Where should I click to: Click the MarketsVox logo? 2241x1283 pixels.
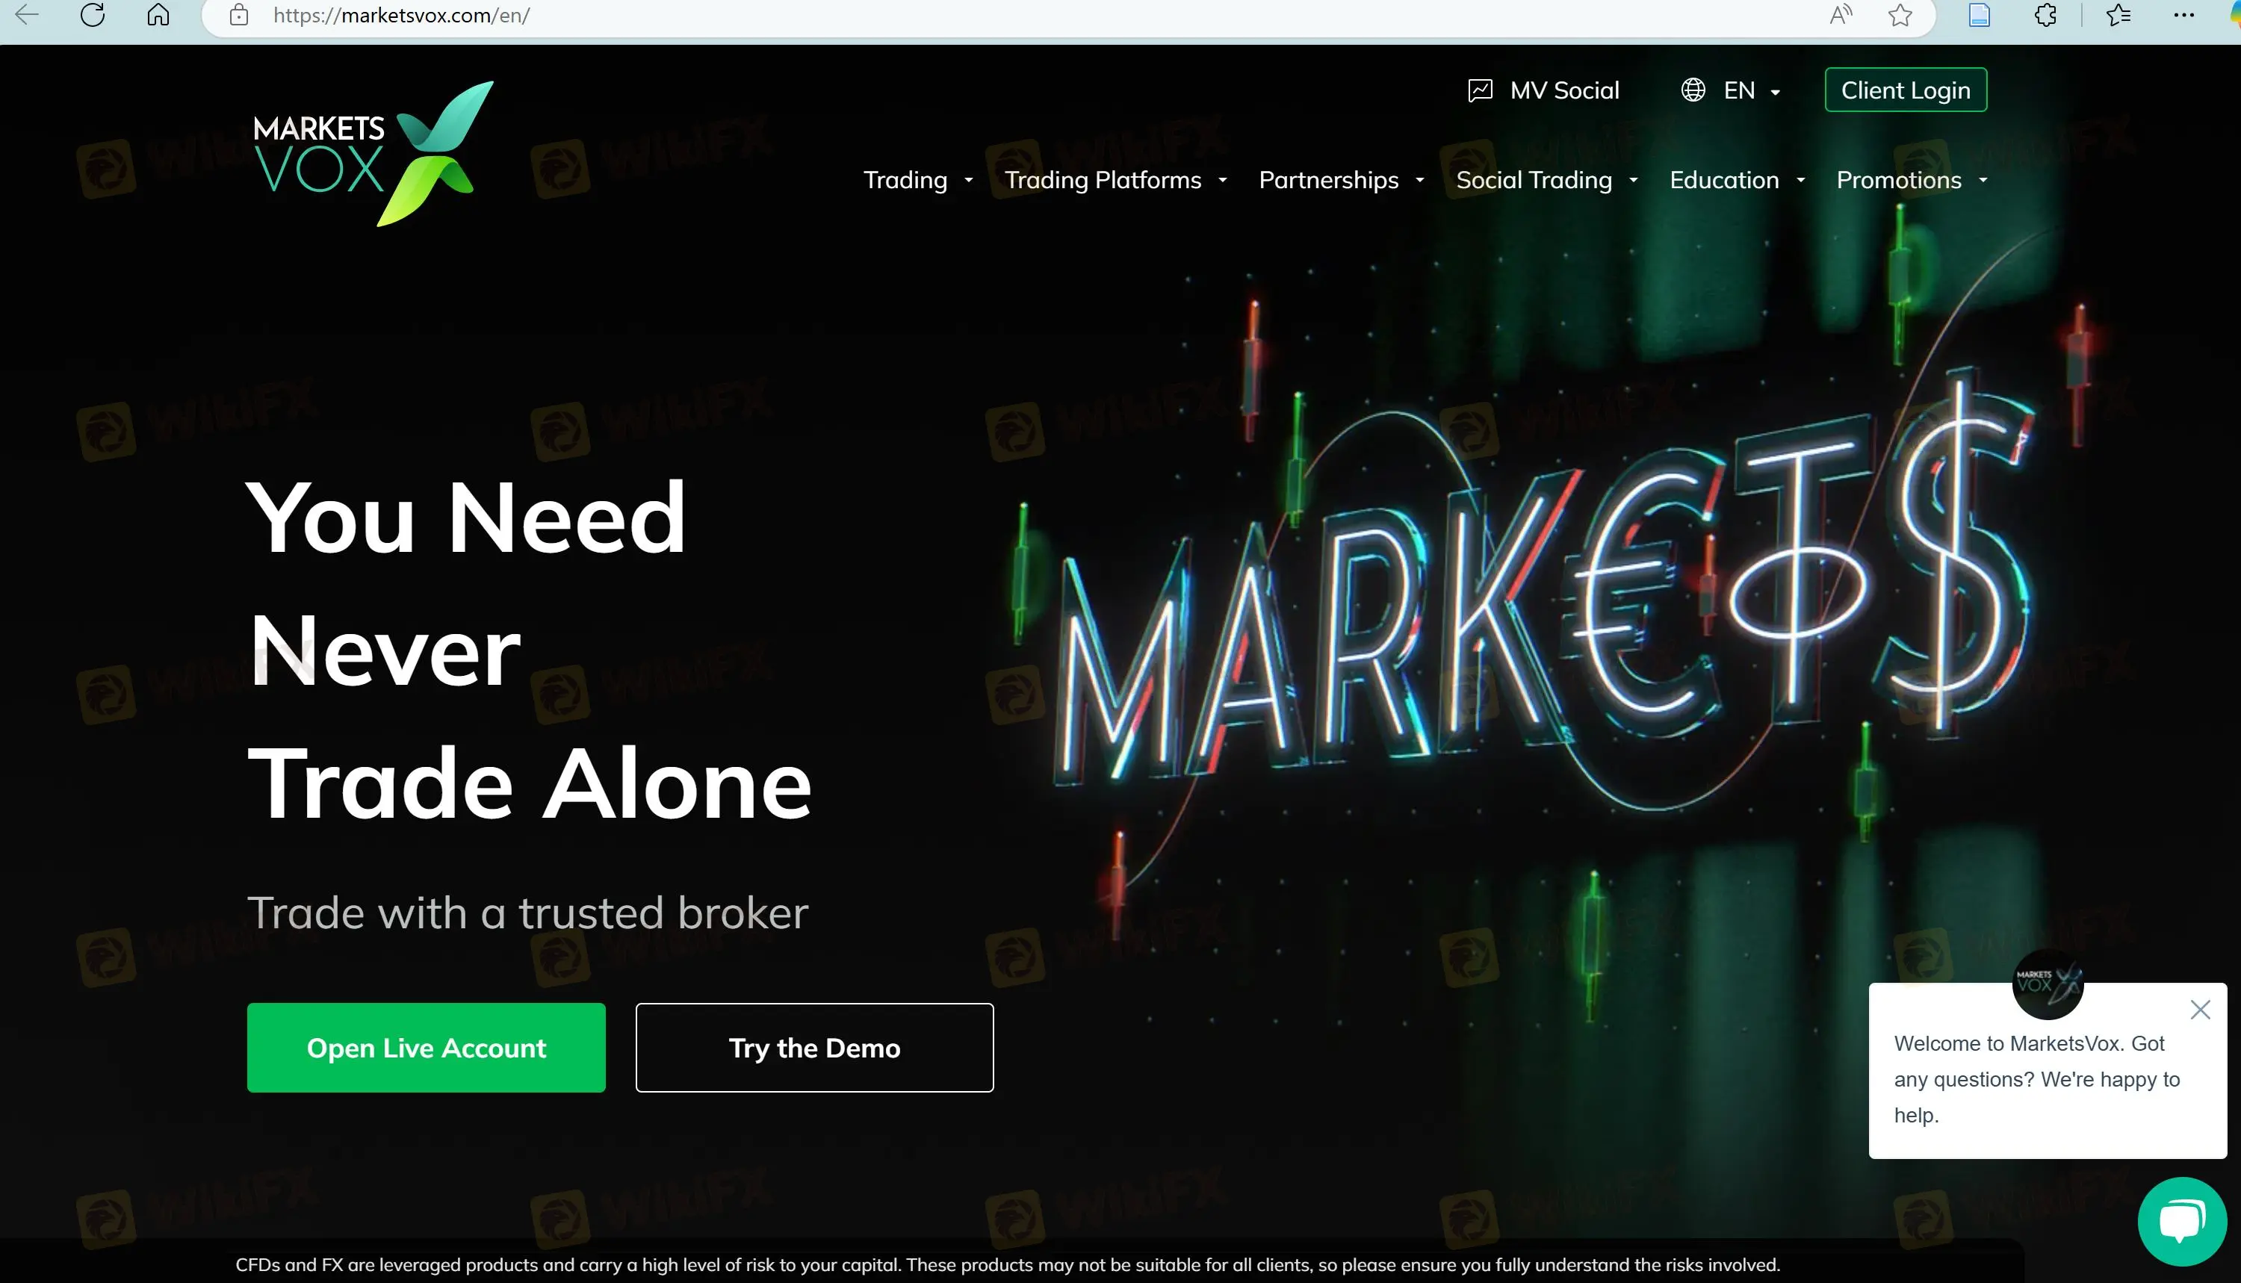[x=373, y=153]
